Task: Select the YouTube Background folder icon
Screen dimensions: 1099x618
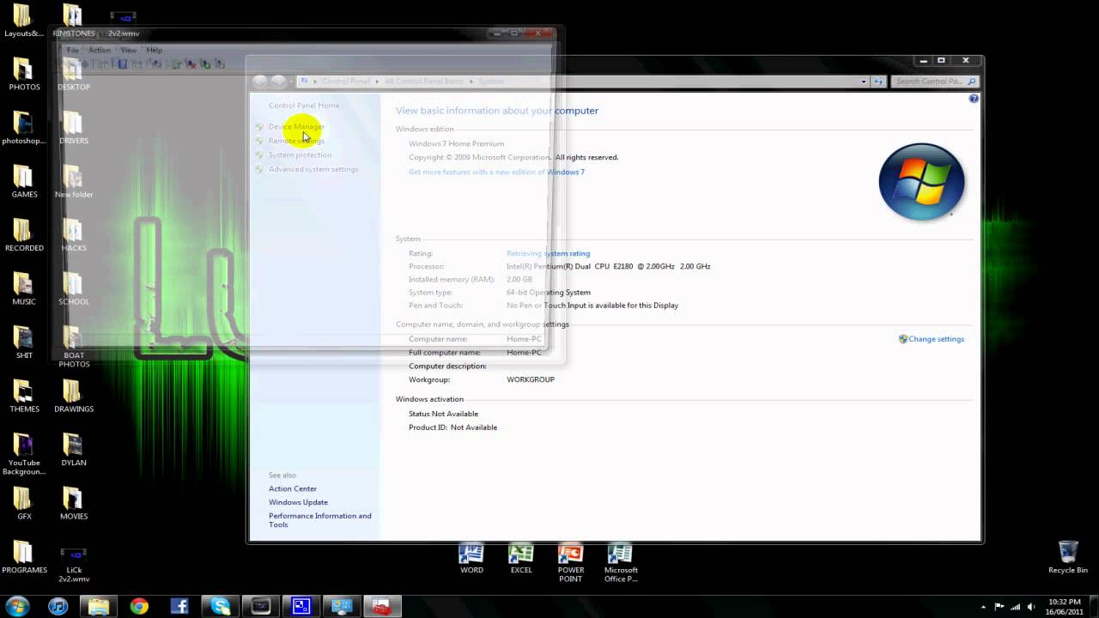Action: click(x=24, y=455)
